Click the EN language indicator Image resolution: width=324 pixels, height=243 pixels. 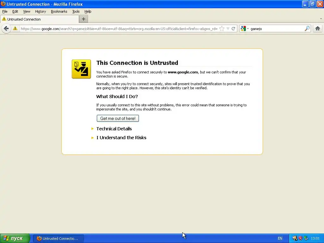point(280,239)
